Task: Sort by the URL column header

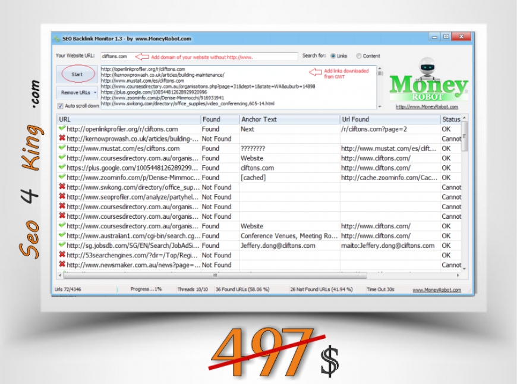Action: tap(128, 119)
